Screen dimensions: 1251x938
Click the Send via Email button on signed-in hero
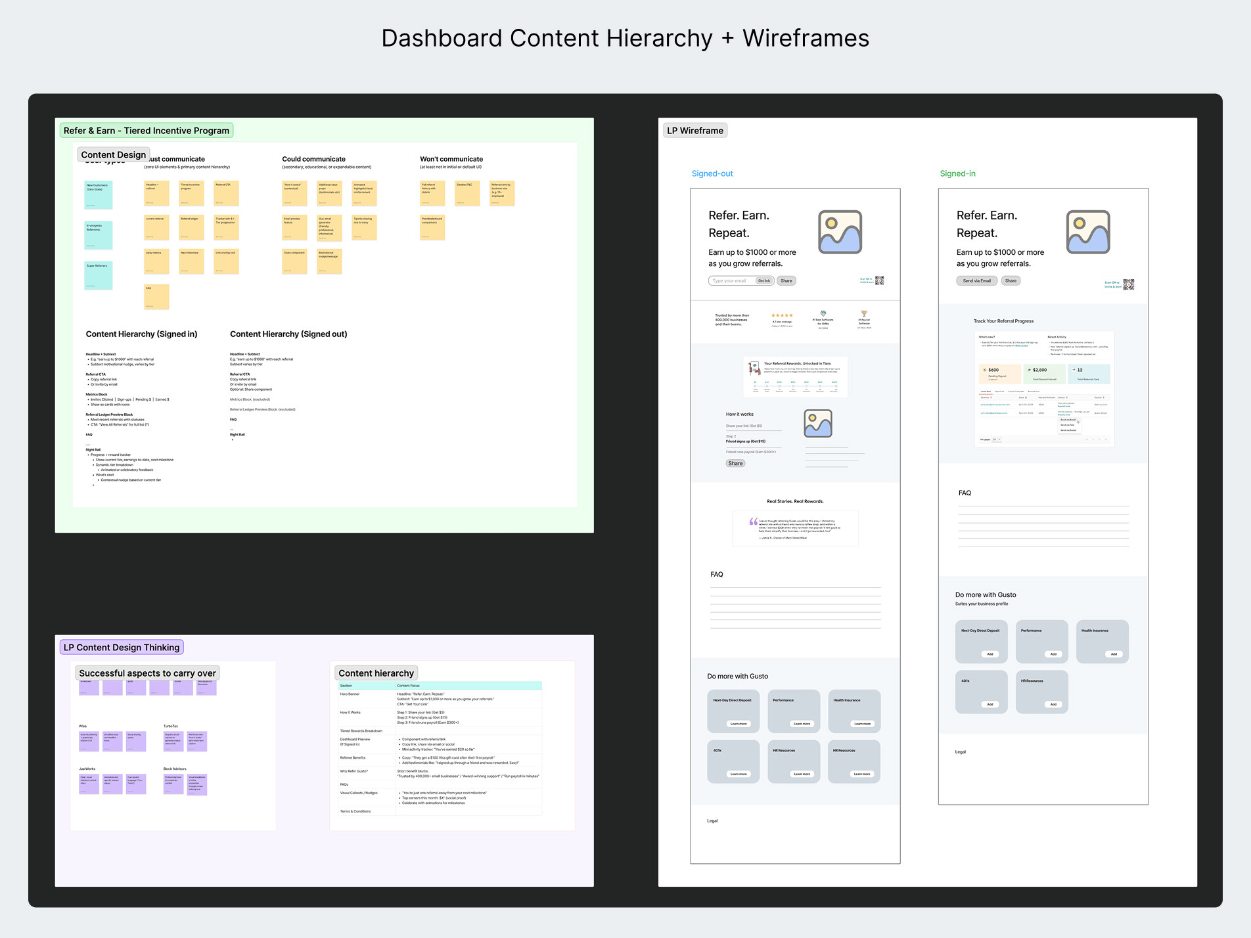click(x=977, y=280)
